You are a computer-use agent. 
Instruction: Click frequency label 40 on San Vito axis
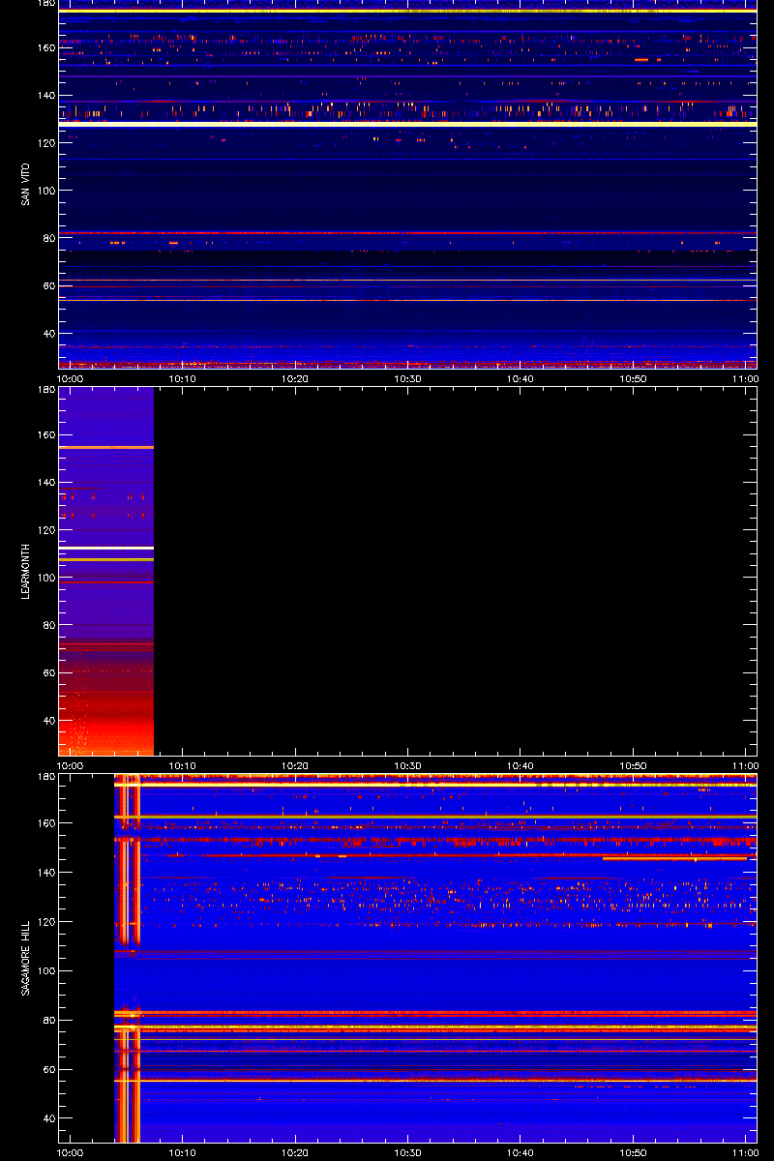click(47, 334)
